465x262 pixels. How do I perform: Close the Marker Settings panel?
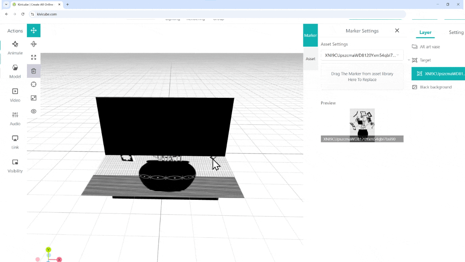[397, 31]
